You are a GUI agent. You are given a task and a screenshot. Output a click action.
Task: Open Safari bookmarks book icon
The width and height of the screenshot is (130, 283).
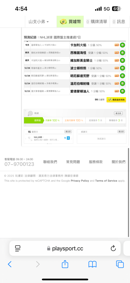93,264
